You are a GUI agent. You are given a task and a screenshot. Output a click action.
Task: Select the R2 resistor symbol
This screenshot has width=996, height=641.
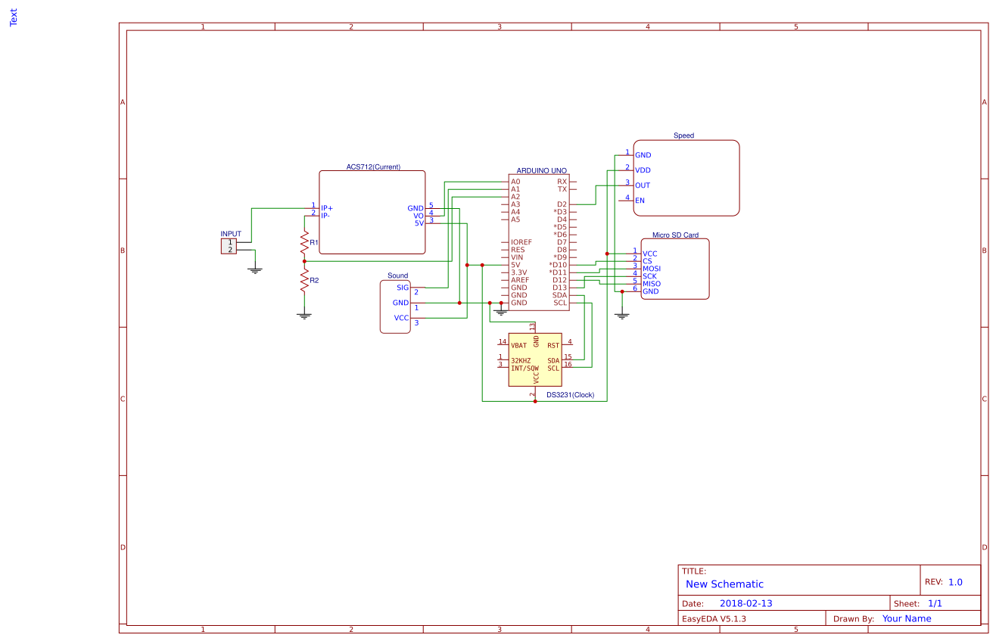[x=304, y=281]
